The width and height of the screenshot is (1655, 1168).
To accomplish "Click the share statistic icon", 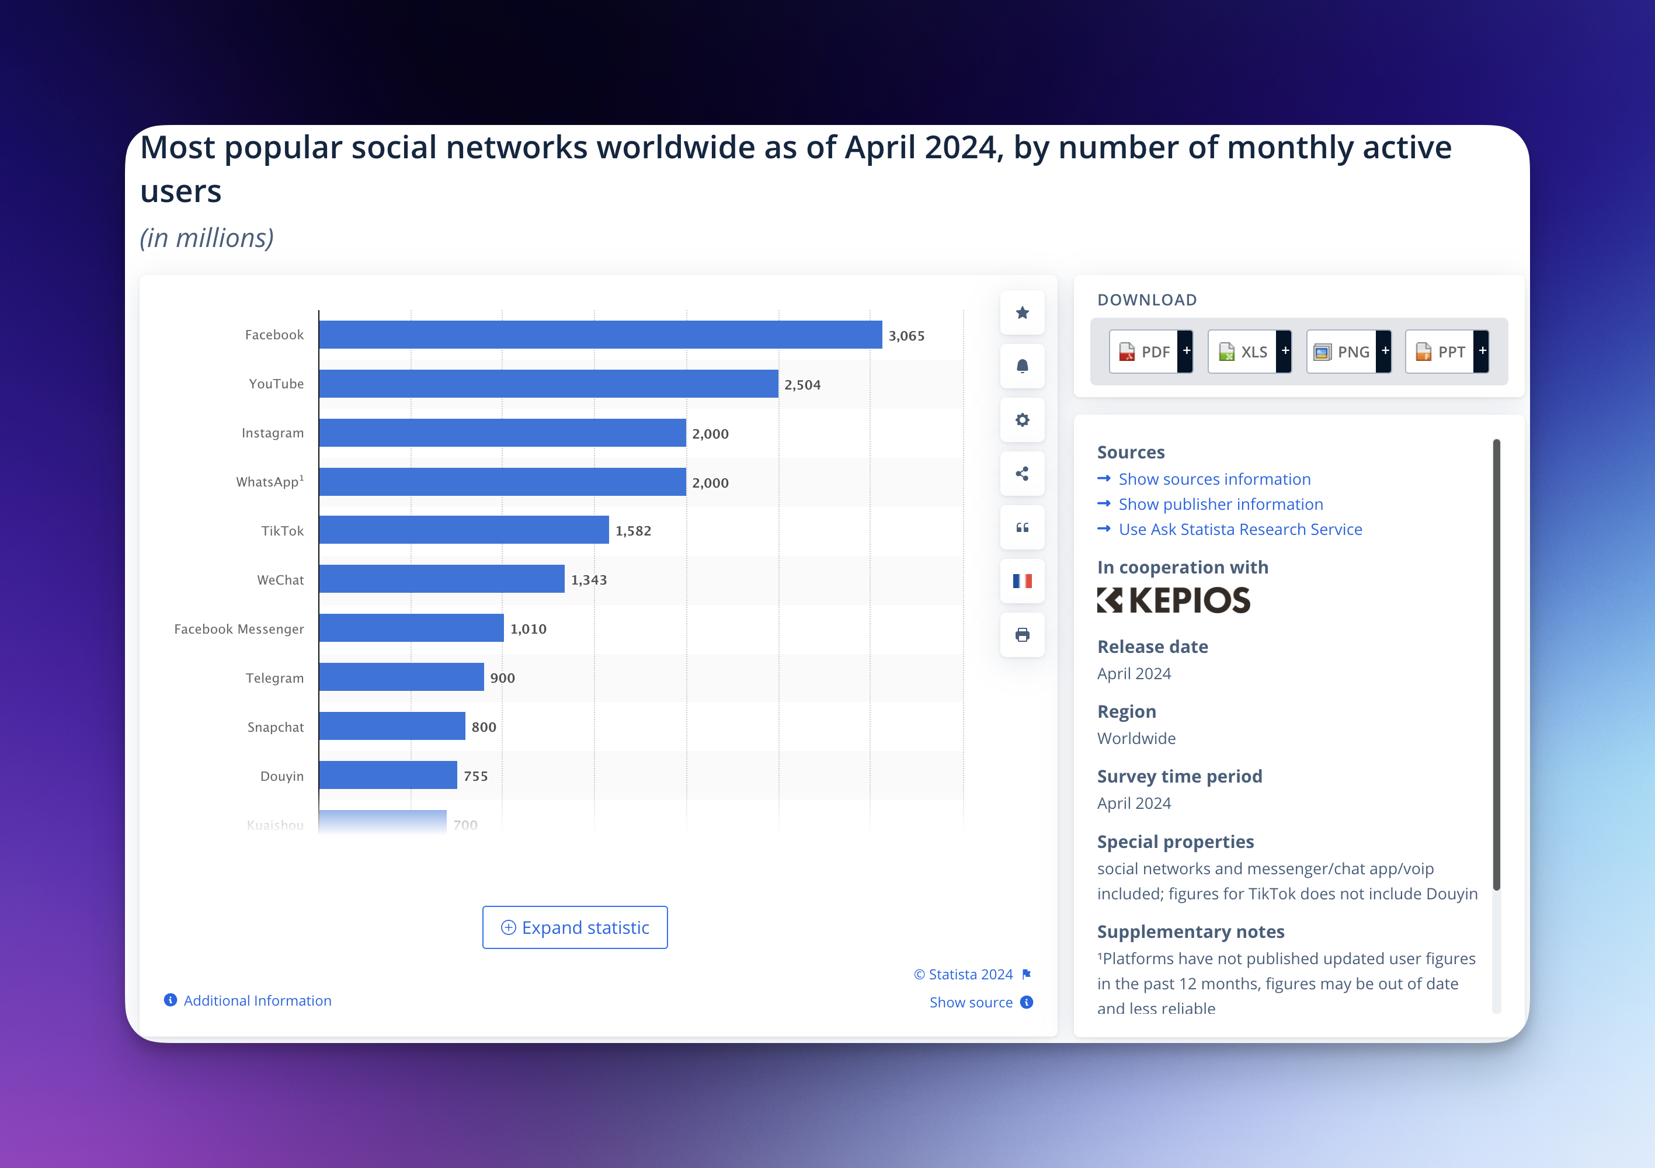I will (x=1022, y=474).
